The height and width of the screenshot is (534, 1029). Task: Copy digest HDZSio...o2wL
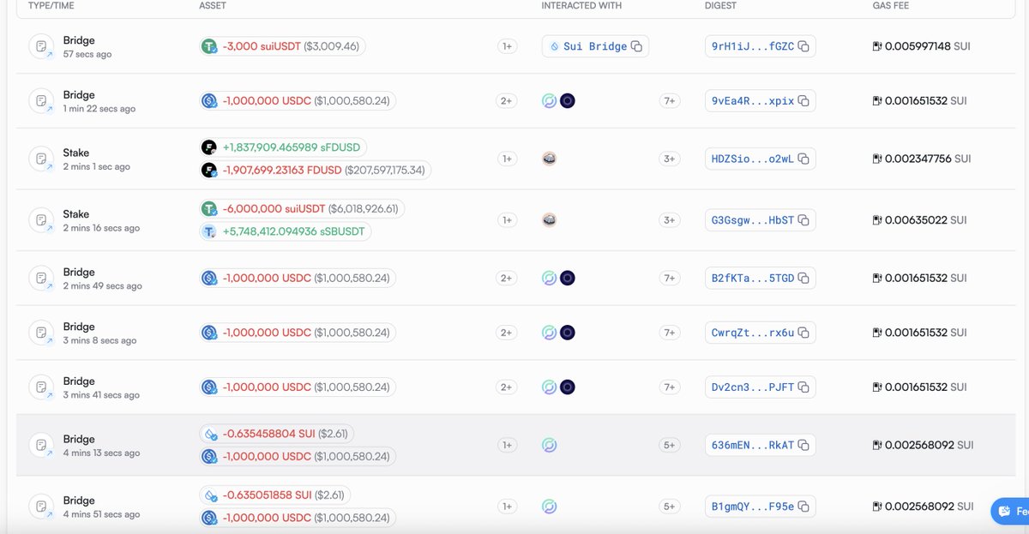click(x=803, y=159)
